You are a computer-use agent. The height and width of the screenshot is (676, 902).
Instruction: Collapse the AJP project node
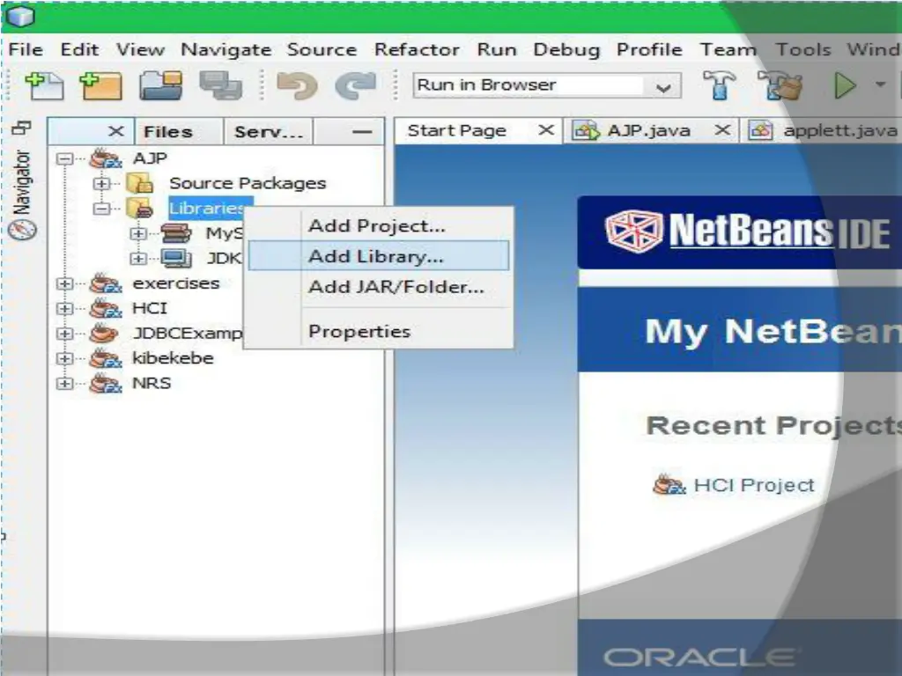tap(64, 158)
